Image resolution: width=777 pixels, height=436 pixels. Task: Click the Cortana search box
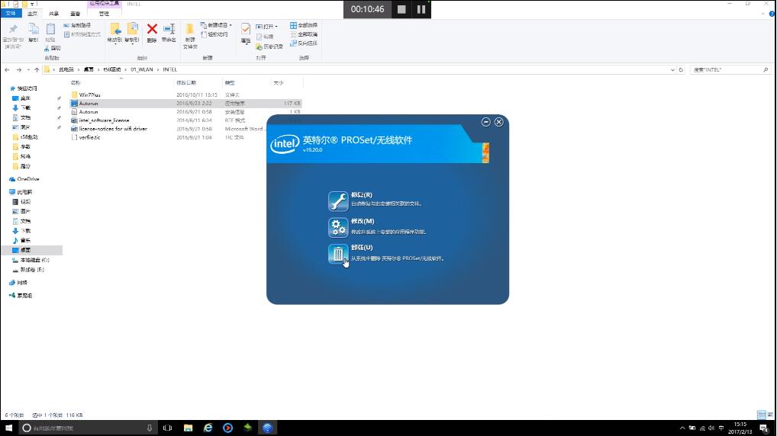point(88,428)
